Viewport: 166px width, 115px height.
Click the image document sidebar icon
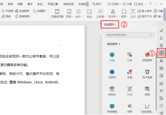161,98
